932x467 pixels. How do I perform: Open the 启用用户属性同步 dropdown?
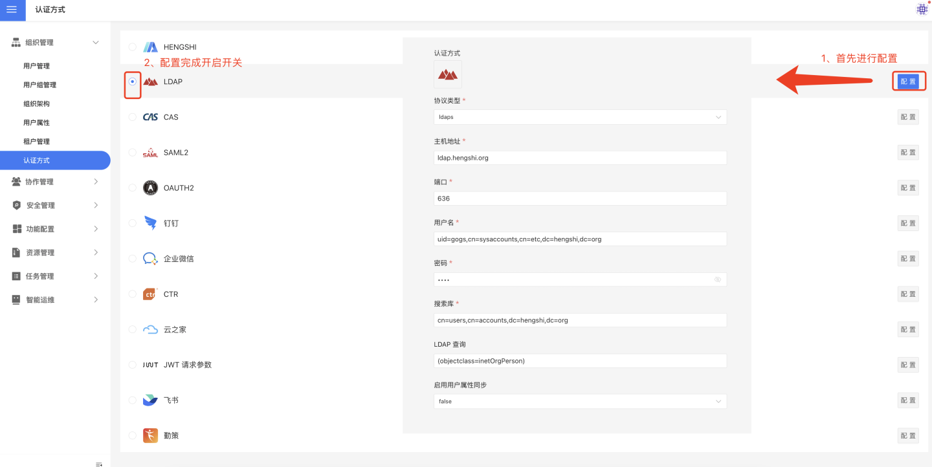(580, 402)
